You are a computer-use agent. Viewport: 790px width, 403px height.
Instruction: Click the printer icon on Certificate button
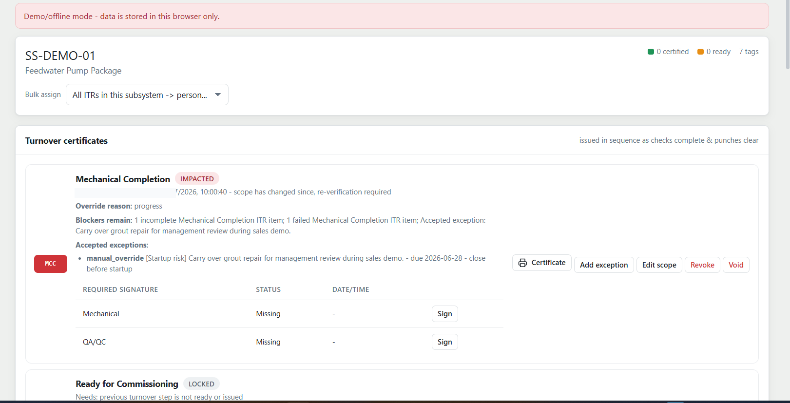tap(522, 263)
